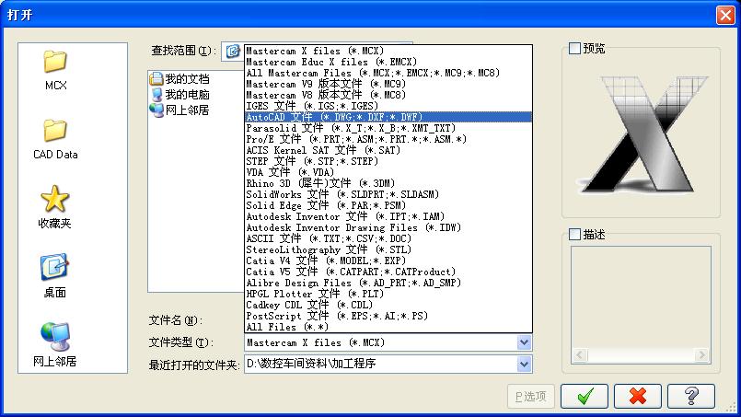
Task: Open the CAD Data folder shortcut
Action: 55,139
